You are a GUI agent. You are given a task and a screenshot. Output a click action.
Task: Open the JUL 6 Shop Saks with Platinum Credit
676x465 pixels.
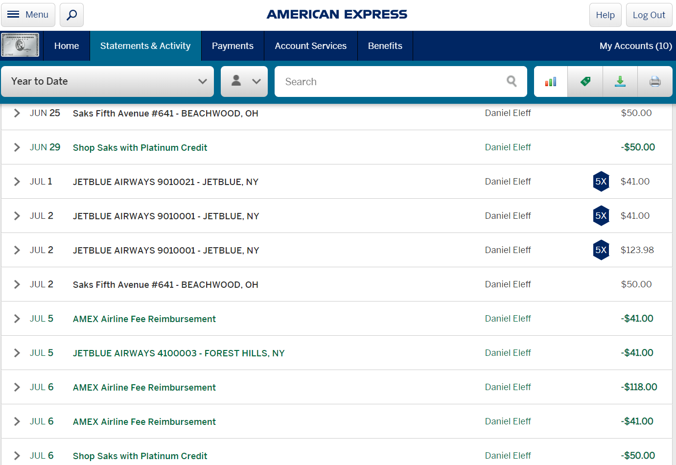click(140, 456)
